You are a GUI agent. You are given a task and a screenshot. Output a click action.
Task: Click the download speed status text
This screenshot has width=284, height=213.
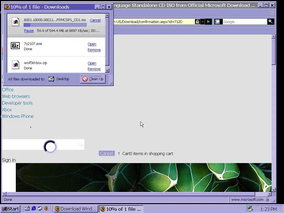click(x=68, y=31)
